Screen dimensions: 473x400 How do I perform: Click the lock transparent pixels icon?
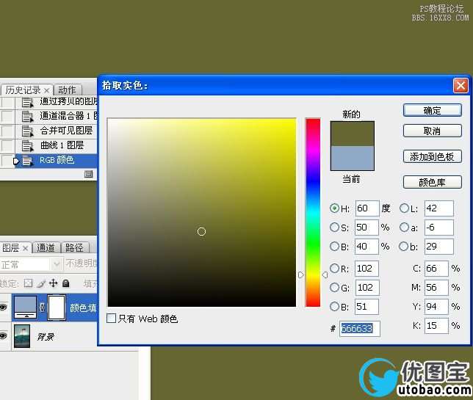click(28, 283)
